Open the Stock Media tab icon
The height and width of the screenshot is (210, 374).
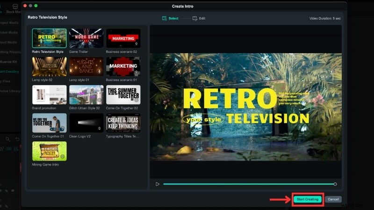(15, 7)
